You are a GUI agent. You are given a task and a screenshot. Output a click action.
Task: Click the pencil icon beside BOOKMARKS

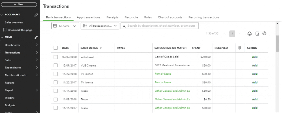click(36, 15)
